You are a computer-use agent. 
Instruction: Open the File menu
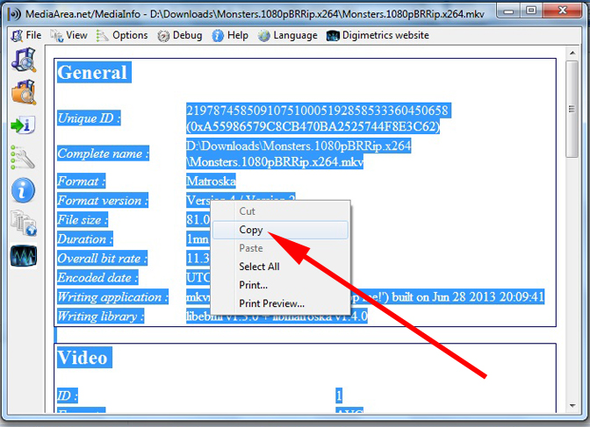pos(26,35)
